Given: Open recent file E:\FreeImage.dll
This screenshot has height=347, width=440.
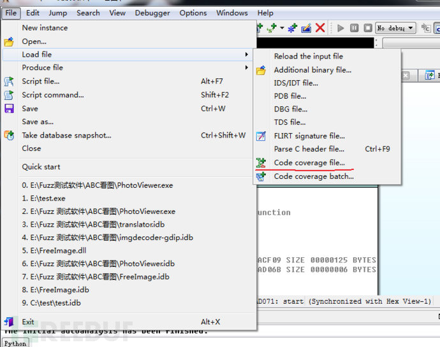Looking at the screenshot, I should pos(54,250).
